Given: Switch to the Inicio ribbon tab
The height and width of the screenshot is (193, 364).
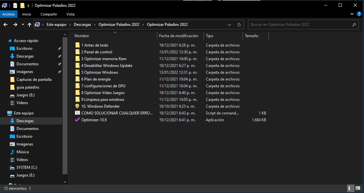Looking at the screenshot, I should coord(27,14).
